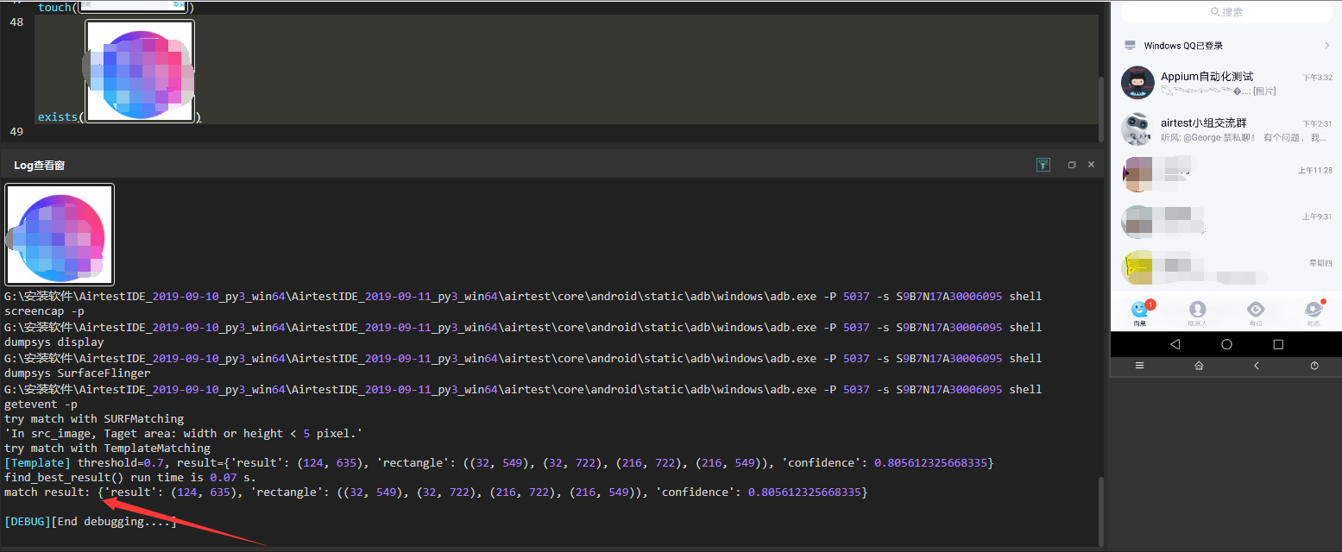
Task: Close the Log viewer panel
Action: click(1091, 165)
